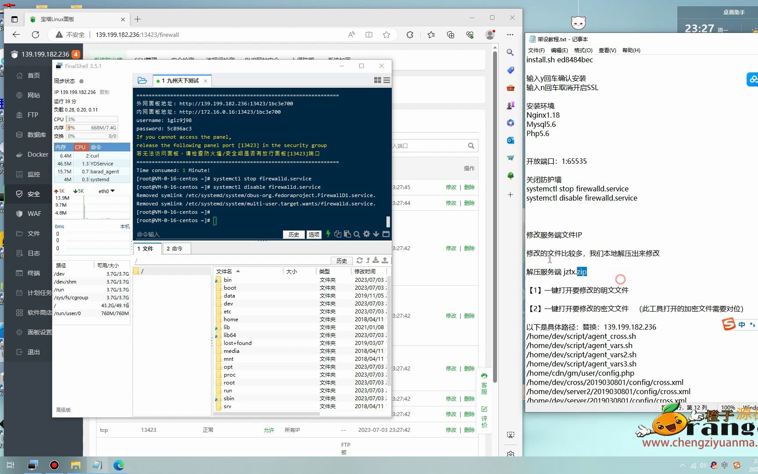
Task: Open terminal search magnifier icon
Action: tap(357, 234)
